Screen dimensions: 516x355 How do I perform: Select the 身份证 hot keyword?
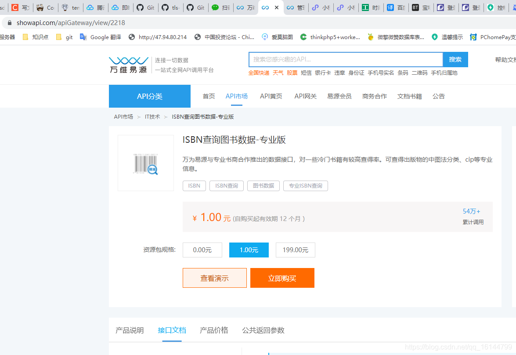point(357,73)
